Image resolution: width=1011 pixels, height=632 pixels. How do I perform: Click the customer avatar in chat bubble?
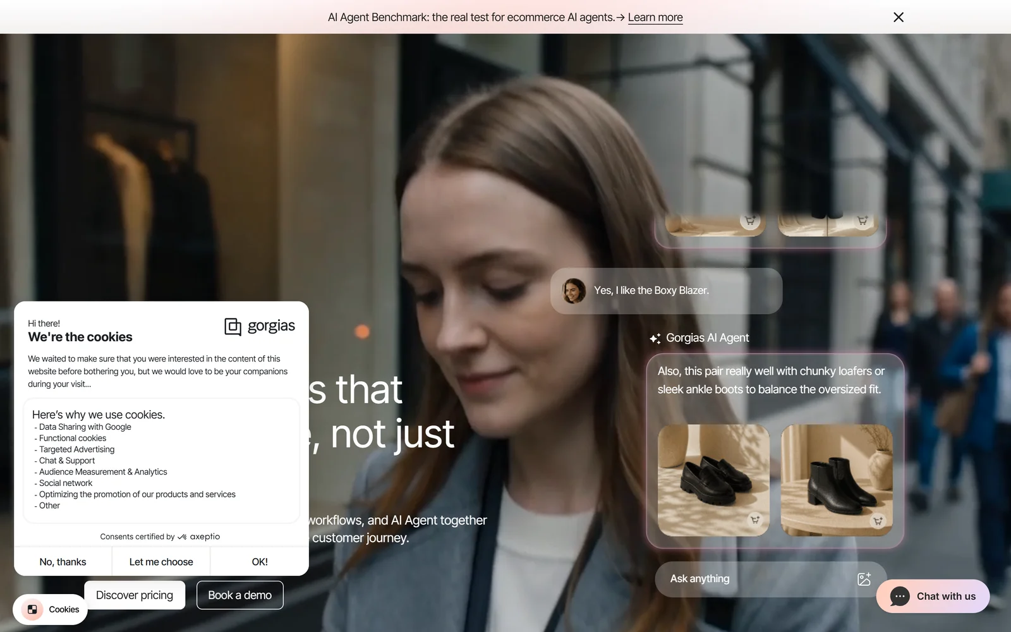(574, 291)
